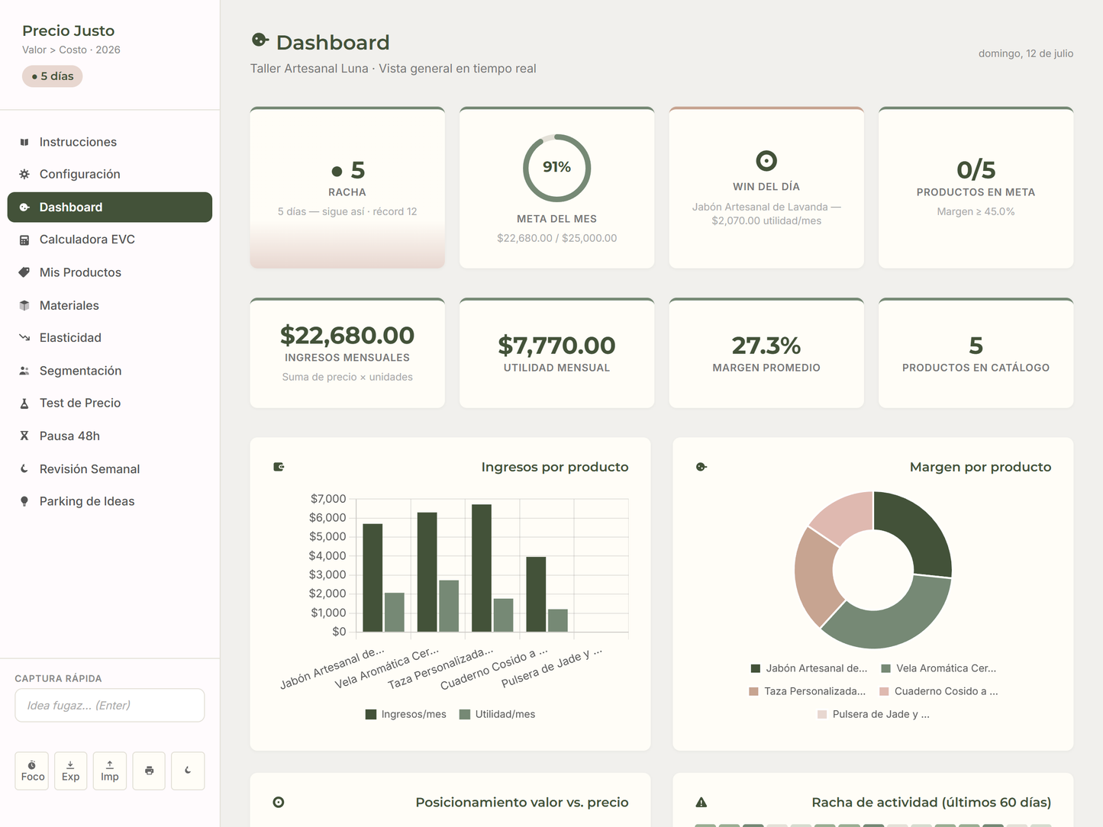The width and height of the screenshot is (1103, 827).
Task: Toggle the Ingresos/mes legend swatch
Action: tap(371, 715)
